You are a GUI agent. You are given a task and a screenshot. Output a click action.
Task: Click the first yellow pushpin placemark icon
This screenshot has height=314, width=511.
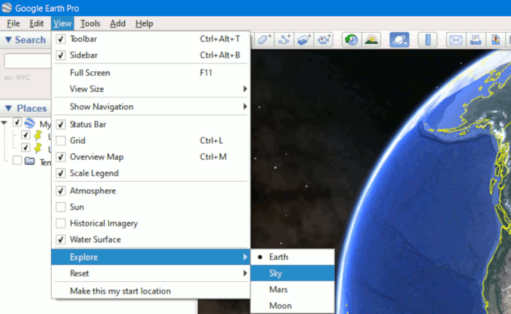point(38,135)
